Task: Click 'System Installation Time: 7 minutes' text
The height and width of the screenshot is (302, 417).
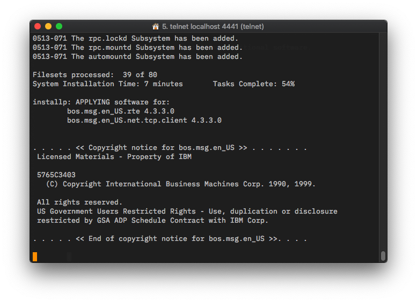Action: click(x=107, y=84)
